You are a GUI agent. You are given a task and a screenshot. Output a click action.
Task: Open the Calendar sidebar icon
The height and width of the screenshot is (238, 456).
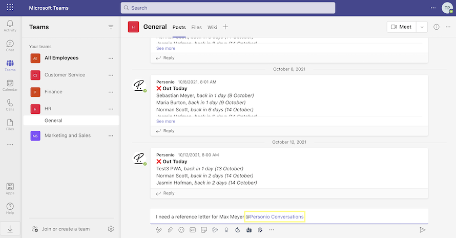point(10,85)
